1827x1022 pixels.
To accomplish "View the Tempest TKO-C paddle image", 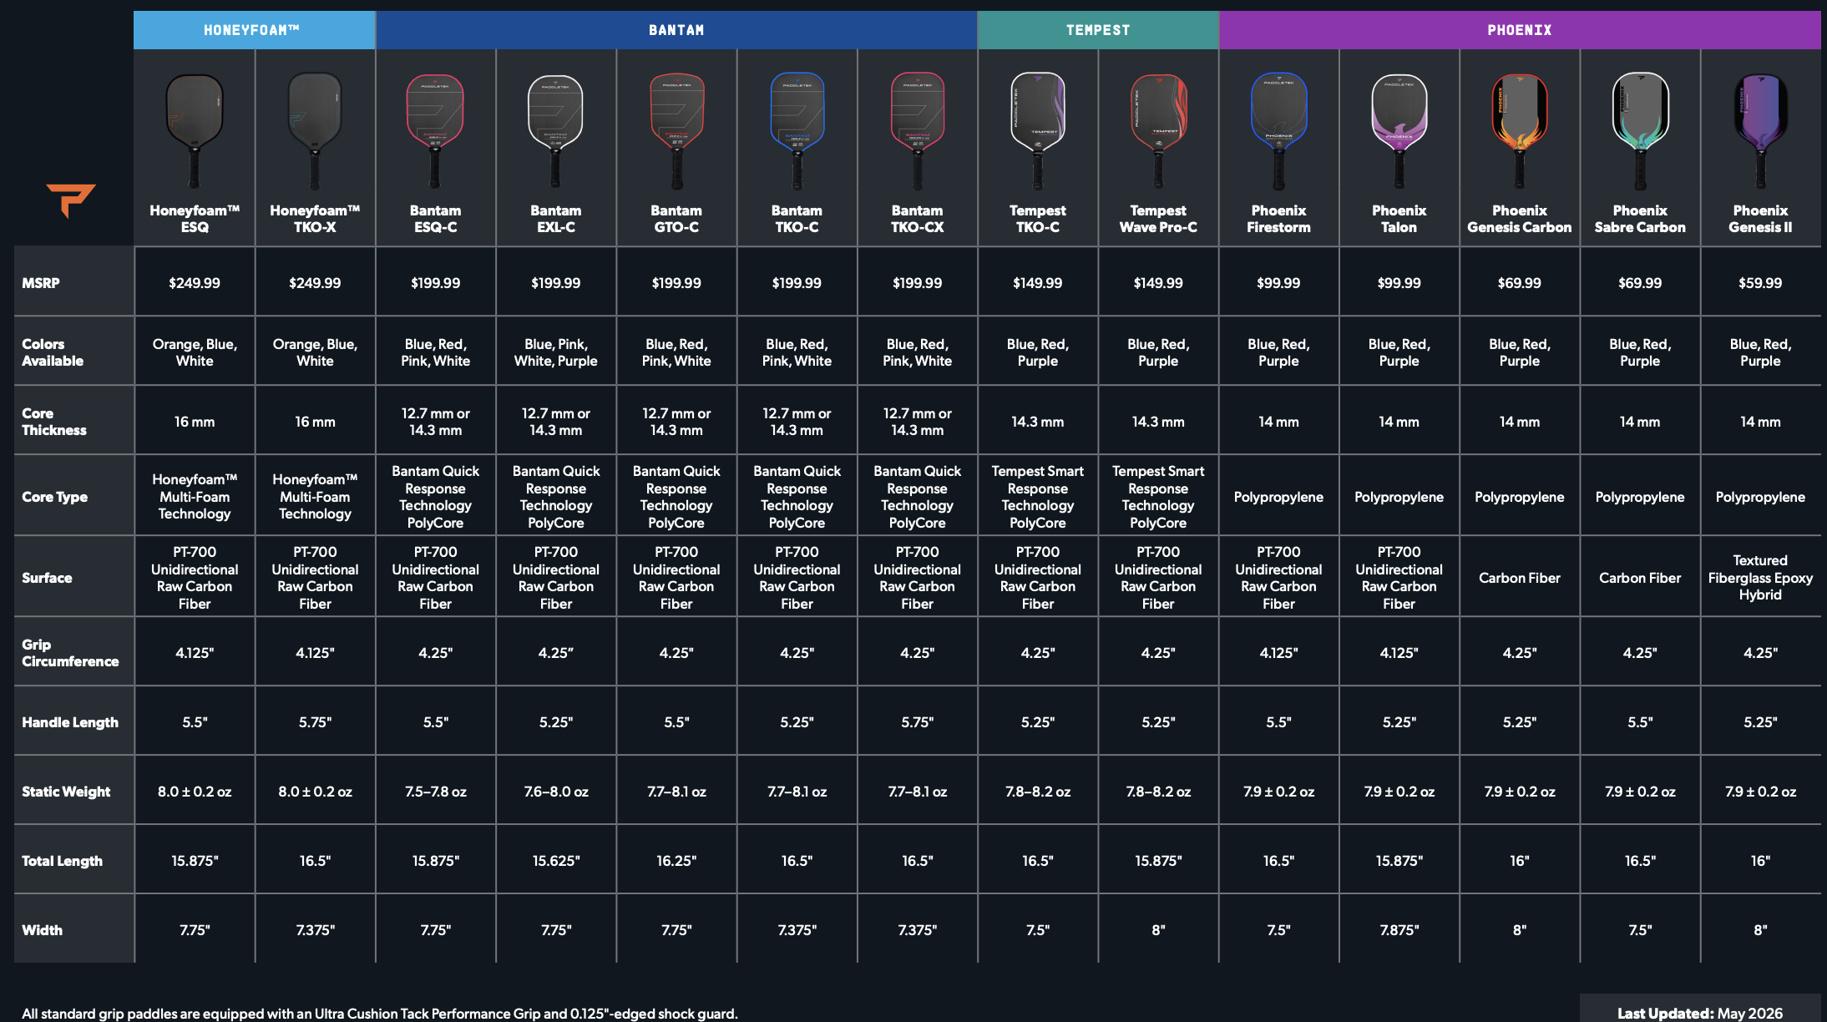I will [1038, 130].
